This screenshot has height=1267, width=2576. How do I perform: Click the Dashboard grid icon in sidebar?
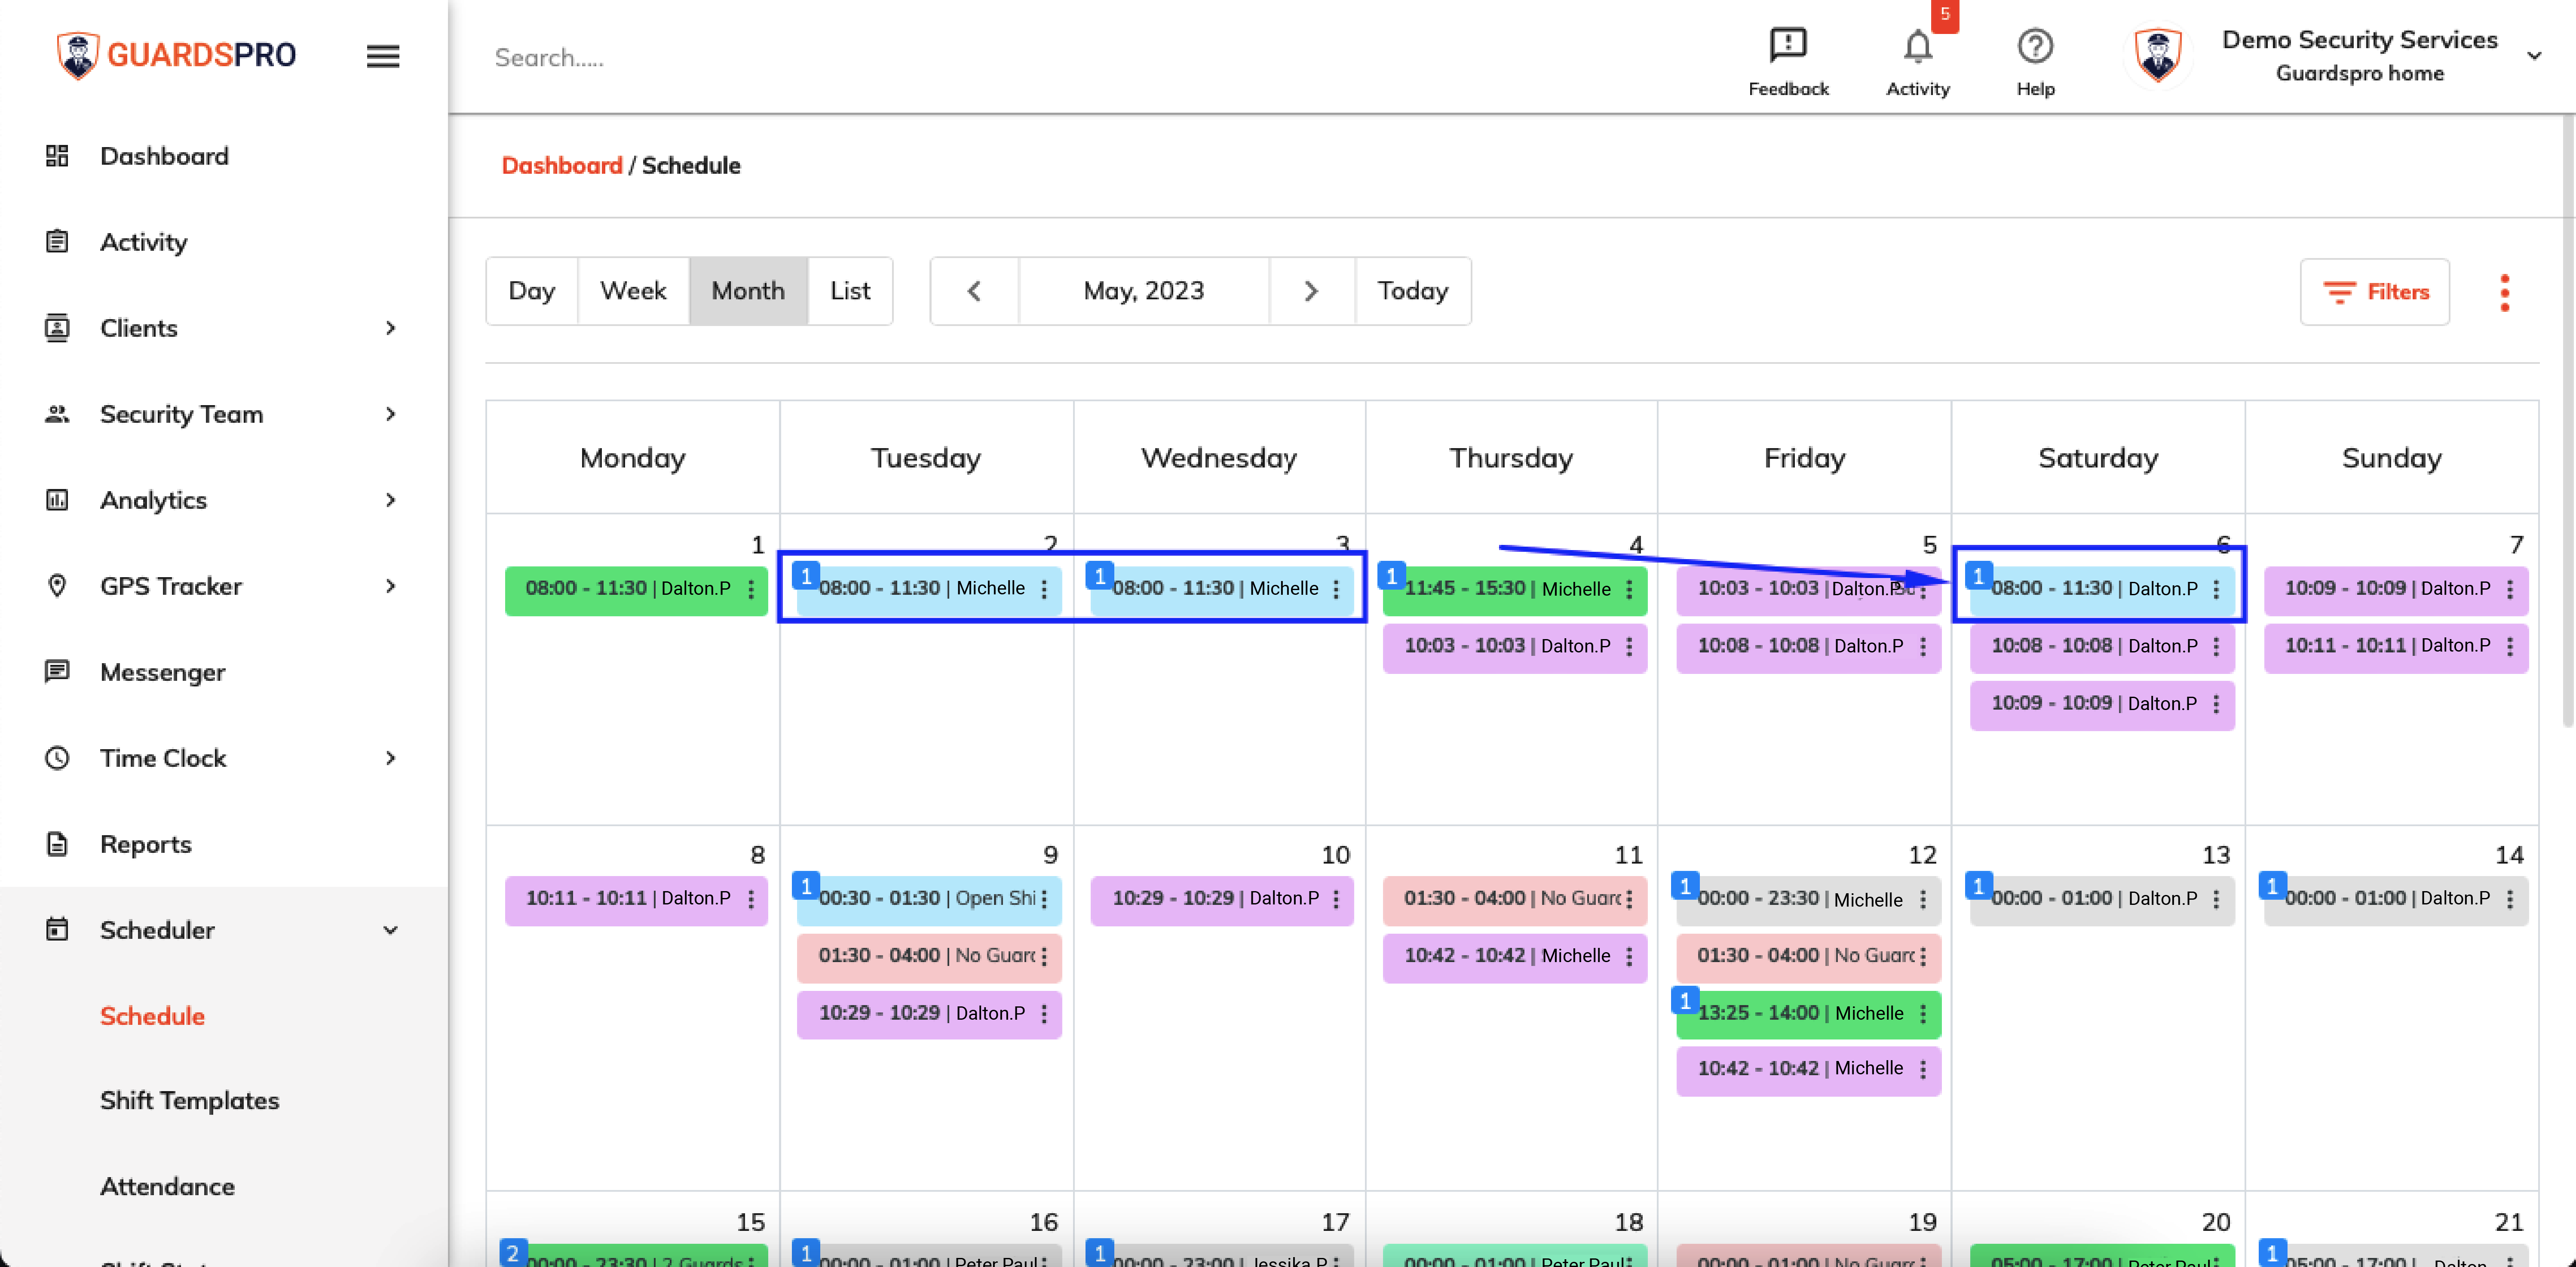[x=57, y=156]
